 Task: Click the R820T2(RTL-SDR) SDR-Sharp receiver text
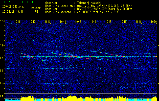tap(104, 9)
